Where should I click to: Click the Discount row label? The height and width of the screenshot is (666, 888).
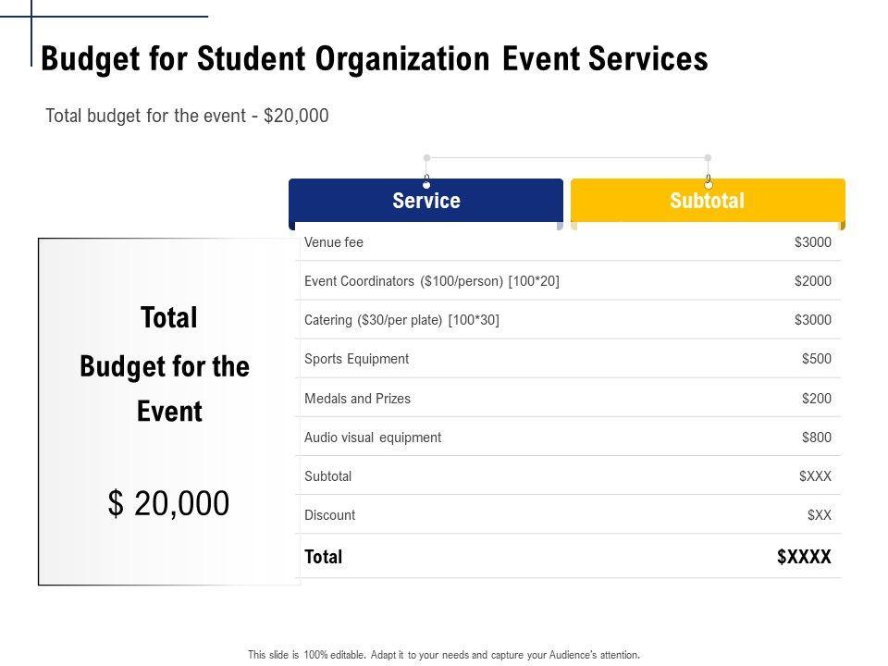(329, 515)
